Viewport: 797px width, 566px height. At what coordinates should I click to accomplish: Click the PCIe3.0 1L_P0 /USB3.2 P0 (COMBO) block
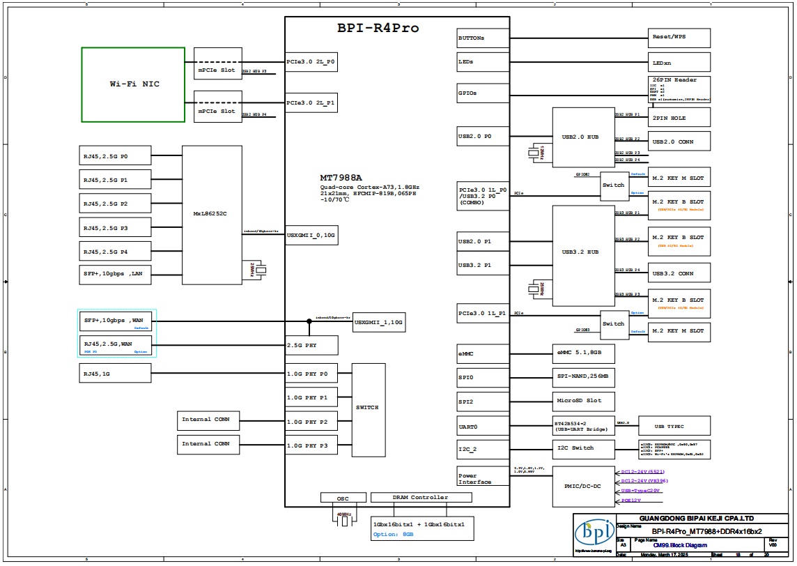coord(483,197)
